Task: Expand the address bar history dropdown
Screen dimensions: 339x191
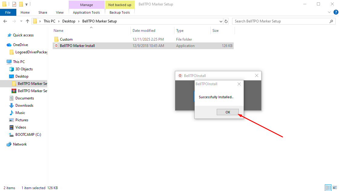Action: tap(221, 21)
